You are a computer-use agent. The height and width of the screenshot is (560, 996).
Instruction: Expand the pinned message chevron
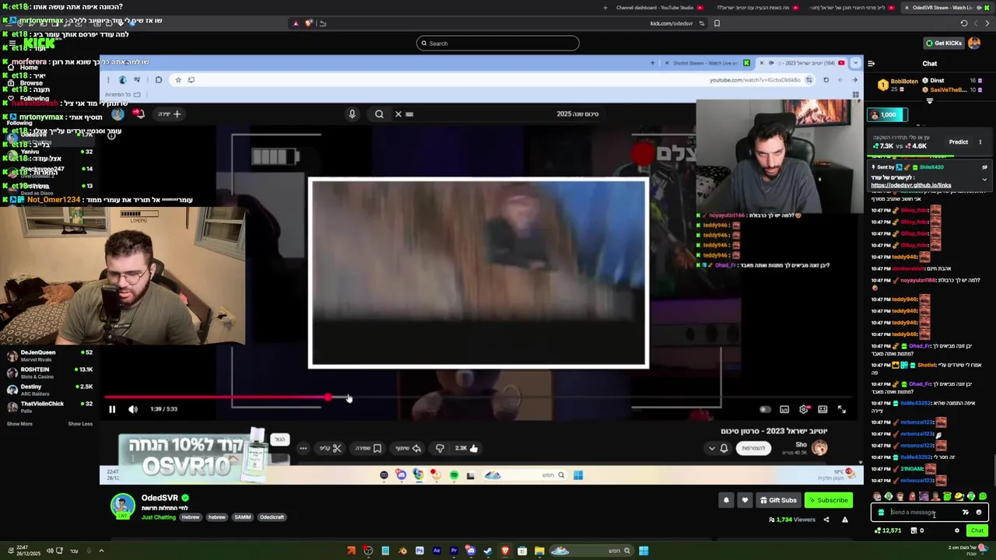click(984, 180)
